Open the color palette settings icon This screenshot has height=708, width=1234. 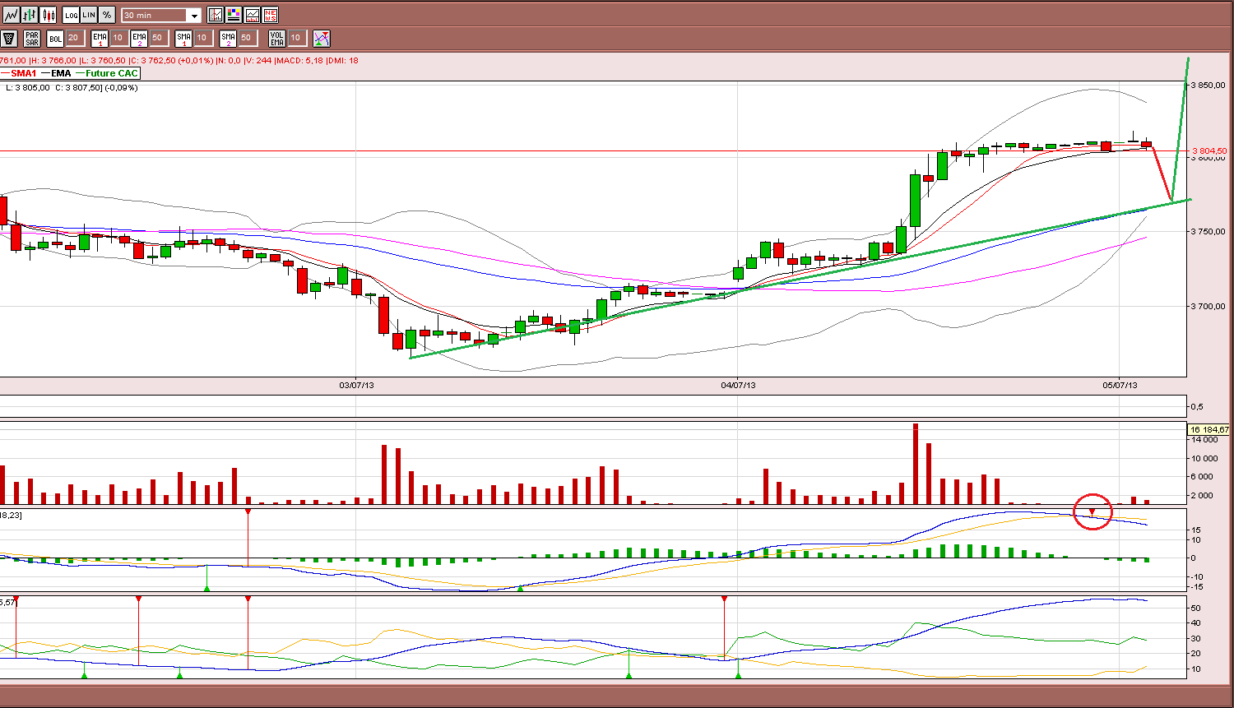pyautogui.click(x=234, y=15)
